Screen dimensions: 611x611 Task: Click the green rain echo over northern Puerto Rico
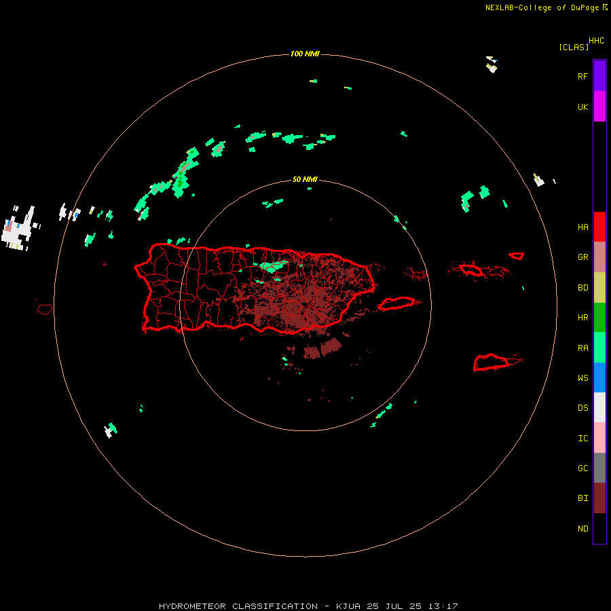(x=274, y=266)
